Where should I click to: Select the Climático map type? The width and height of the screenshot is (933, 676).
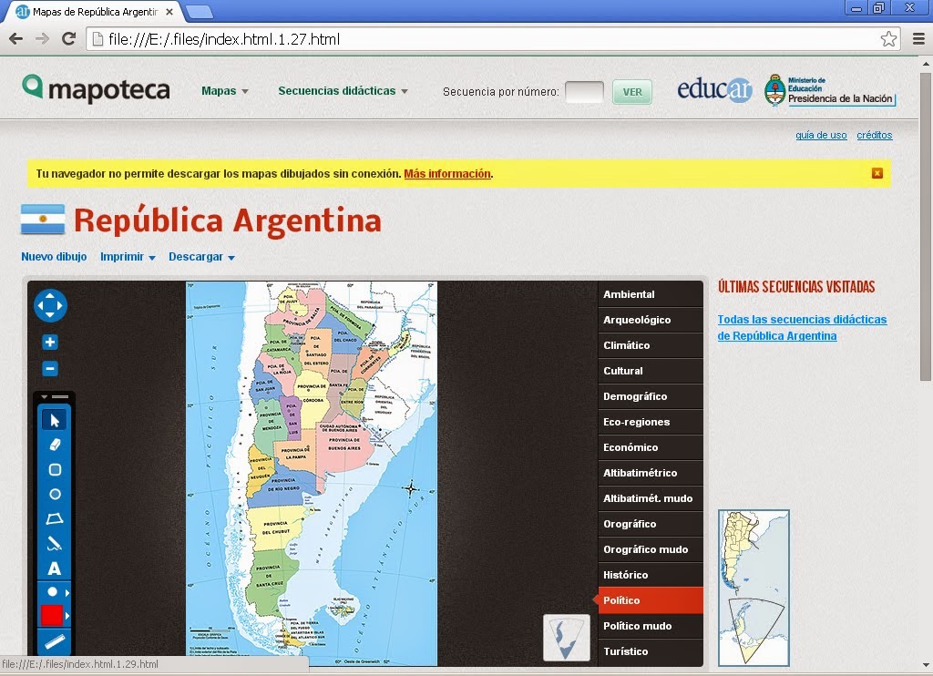[651, 345]
